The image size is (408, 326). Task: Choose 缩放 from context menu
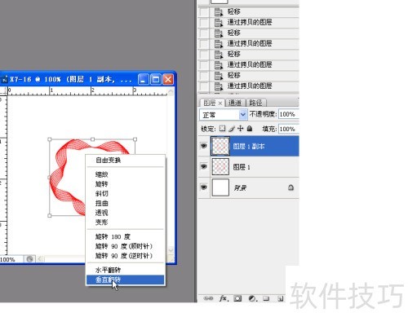coord(126,174)
